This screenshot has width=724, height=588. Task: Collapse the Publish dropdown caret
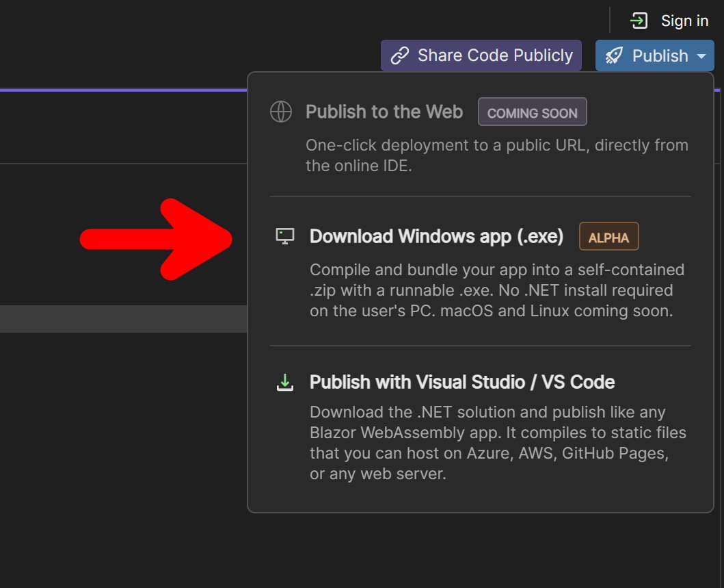(701, 56)
